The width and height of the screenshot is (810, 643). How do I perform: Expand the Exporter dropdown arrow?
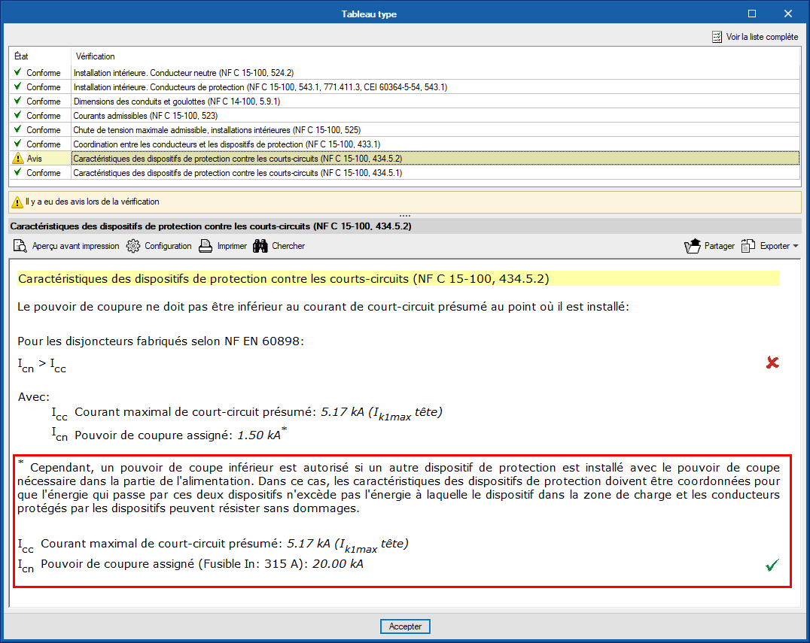click(x=796, y=246)
